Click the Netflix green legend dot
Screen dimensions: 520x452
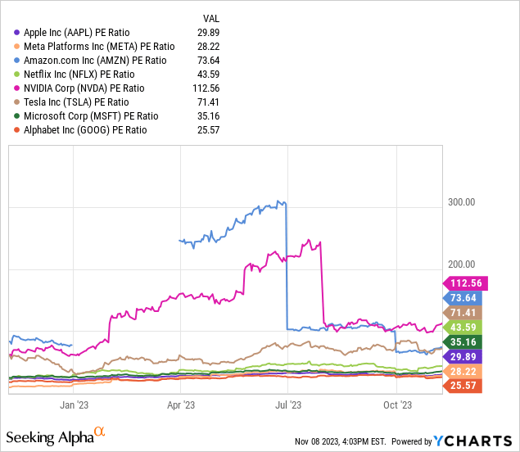tap(17, 74)
